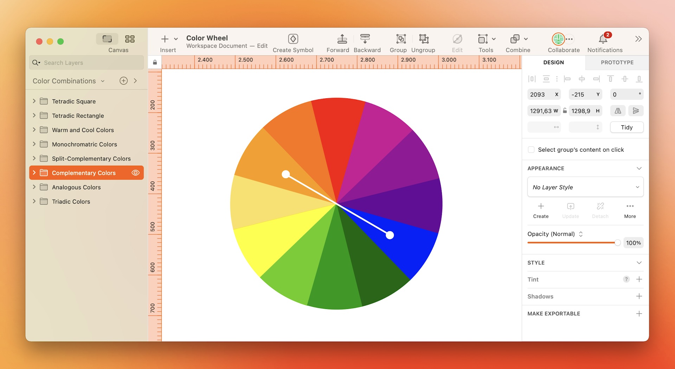
Task: Hide the Complementary Colors group via its eye icon
Action: (135, 173)
